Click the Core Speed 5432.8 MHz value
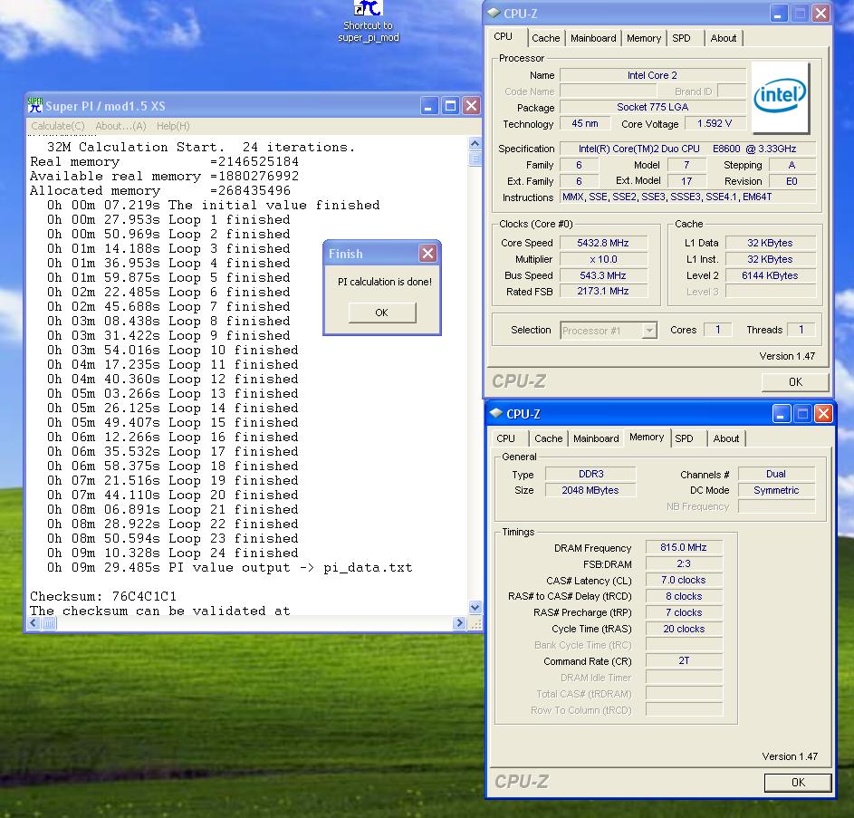854x818 pixels. click(603, 243)
